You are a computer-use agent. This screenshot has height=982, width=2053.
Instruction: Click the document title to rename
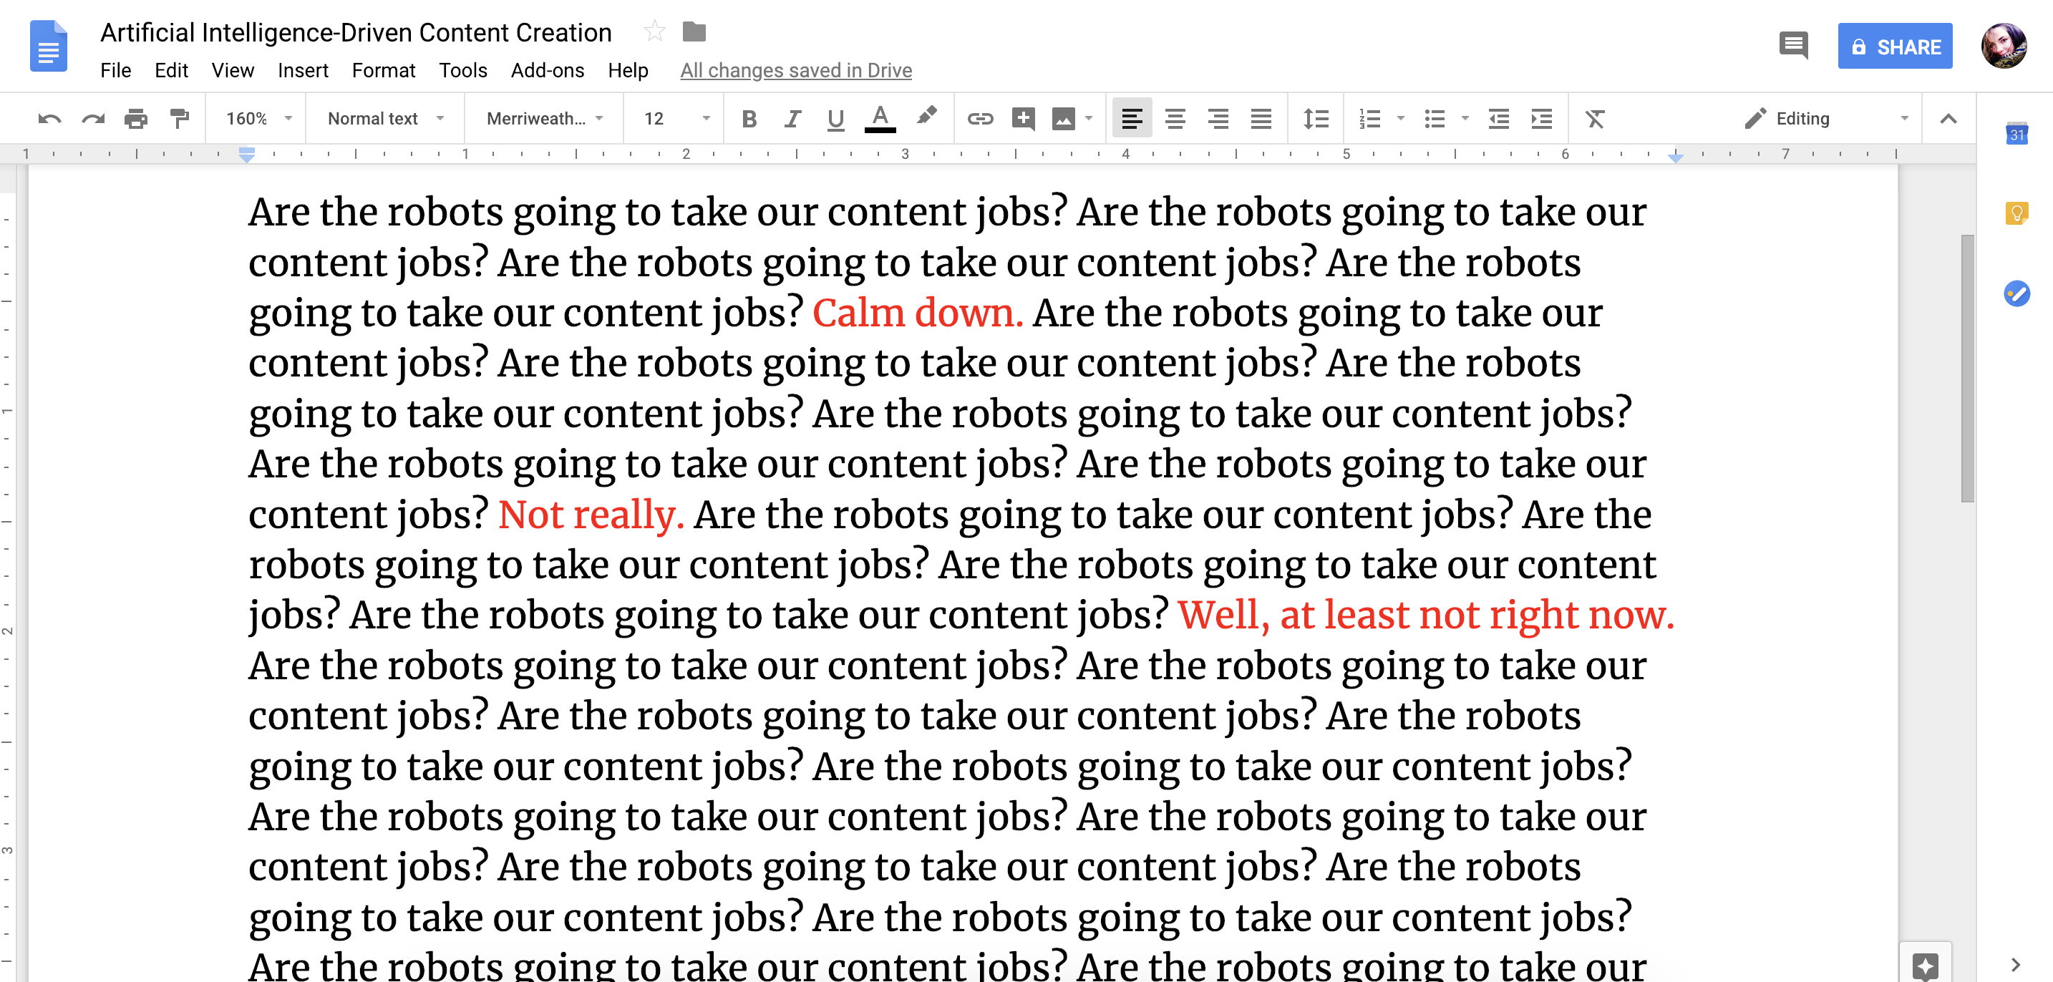pyautogui.click(x=356, y=32)
